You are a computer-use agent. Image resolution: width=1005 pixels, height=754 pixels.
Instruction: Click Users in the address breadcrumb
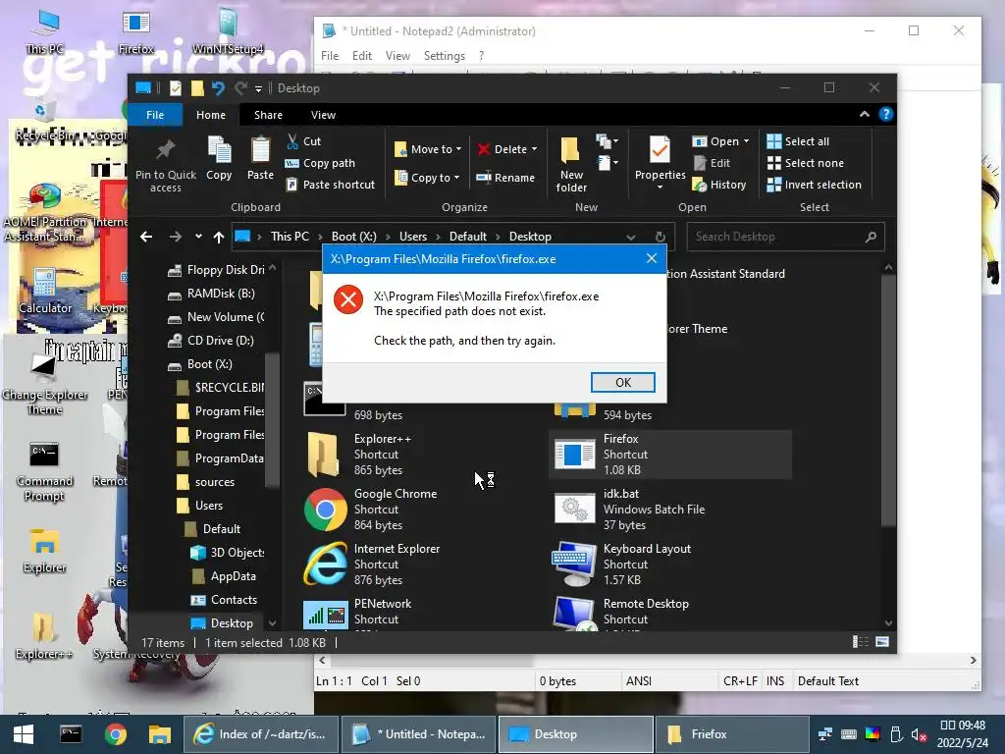pyautogui.click(x=413, y=237)
